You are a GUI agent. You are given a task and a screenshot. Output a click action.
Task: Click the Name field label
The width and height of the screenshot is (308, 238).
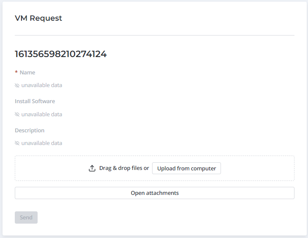(27, 73)
